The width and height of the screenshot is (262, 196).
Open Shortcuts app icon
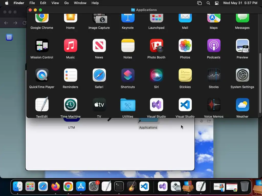pos(128,75)
